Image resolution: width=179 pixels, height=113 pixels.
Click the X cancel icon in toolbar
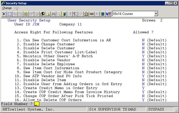[4, 14]
